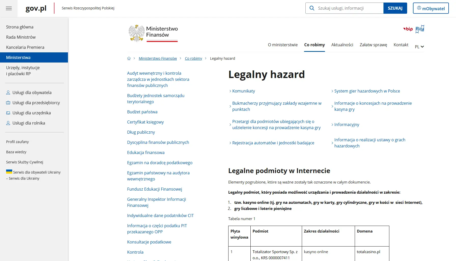Open the Edukacja finansowa link
The width and height of the screenshot is (456, 261).
(x=146, y=152)
